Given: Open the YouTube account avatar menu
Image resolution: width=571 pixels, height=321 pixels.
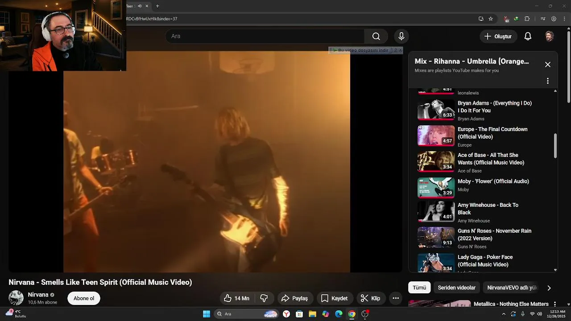Looking at the screenshot, I should [x=549, y=37].
